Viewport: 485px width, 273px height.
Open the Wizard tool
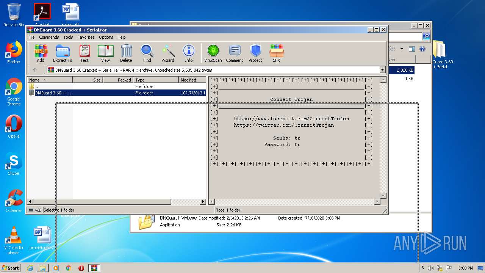click(x=168, y=53)
